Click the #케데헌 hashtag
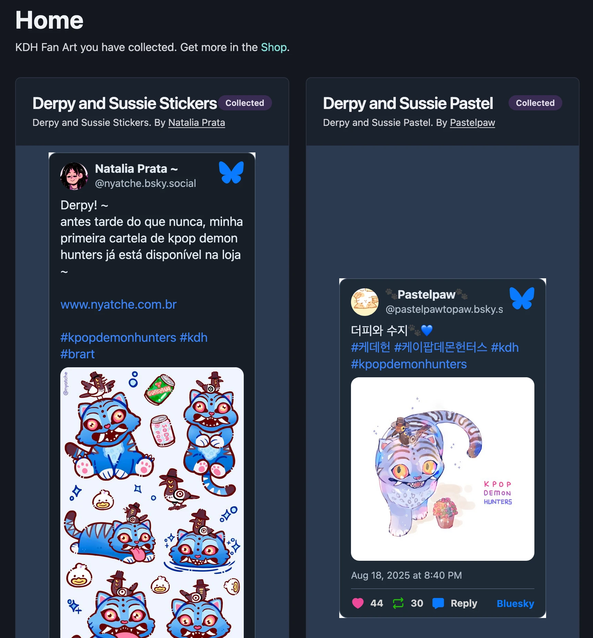593x638 pixels. (x=371, y=347)
